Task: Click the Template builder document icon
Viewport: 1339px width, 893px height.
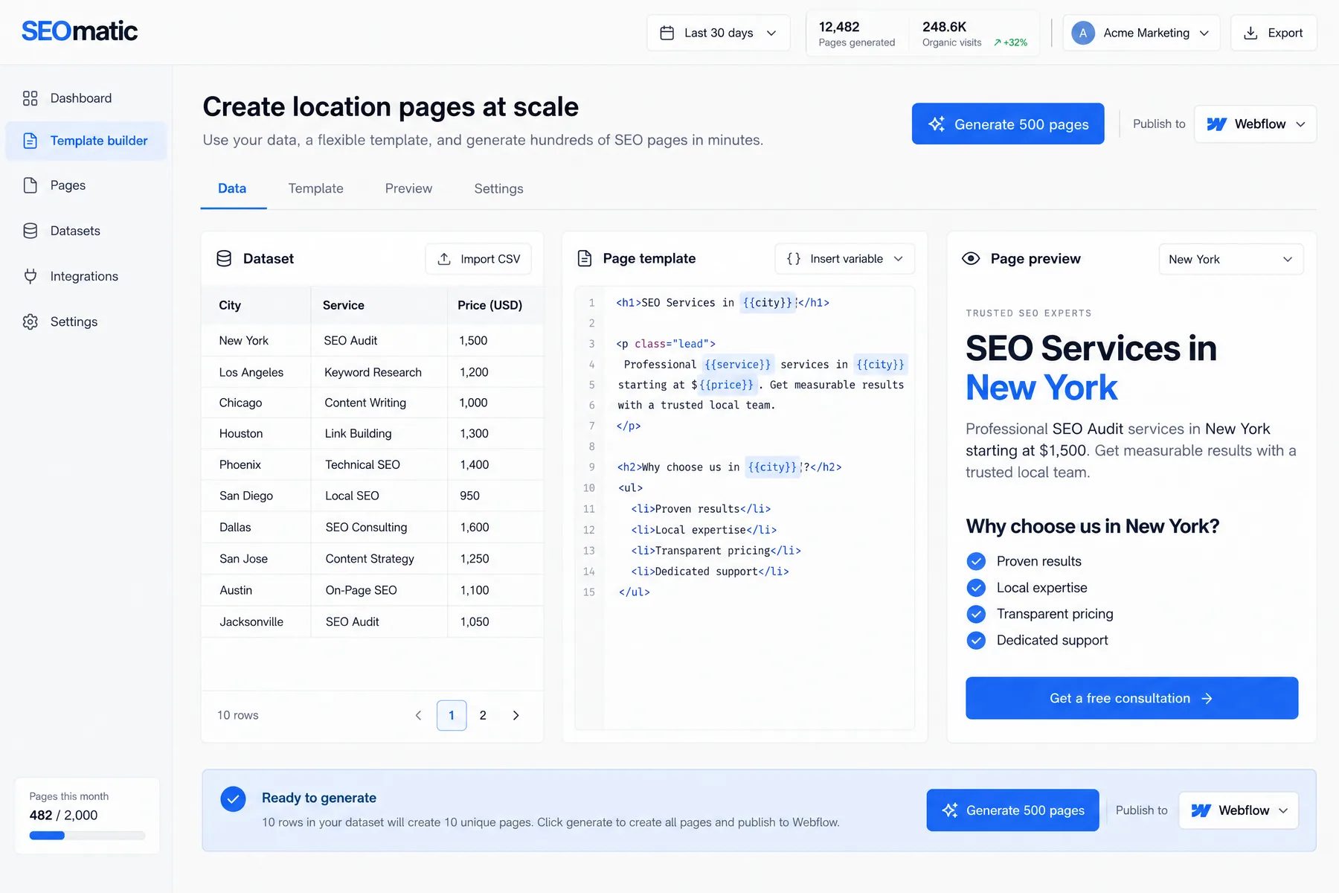Action: (x=30, y=141)
